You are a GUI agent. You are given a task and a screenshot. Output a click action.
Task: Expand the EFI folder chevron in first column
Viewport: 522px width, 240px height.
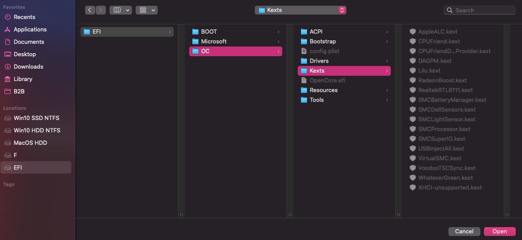[x=170, y=32]
